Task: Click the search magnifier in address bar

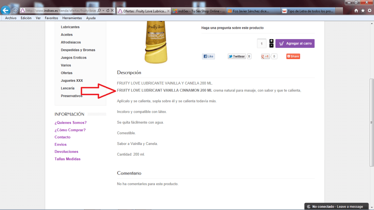Action: [x=99, y=11]
